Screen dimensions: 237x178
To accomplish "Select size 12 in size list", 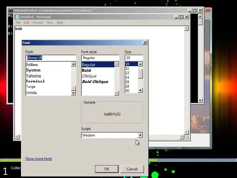I will click(x=132, y=73).
